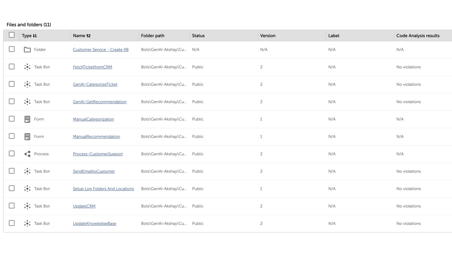The image size is (452, 254).
Task: Check the box for GenAI-CategorizeTicket row
Action: click(x=12, y=84)
